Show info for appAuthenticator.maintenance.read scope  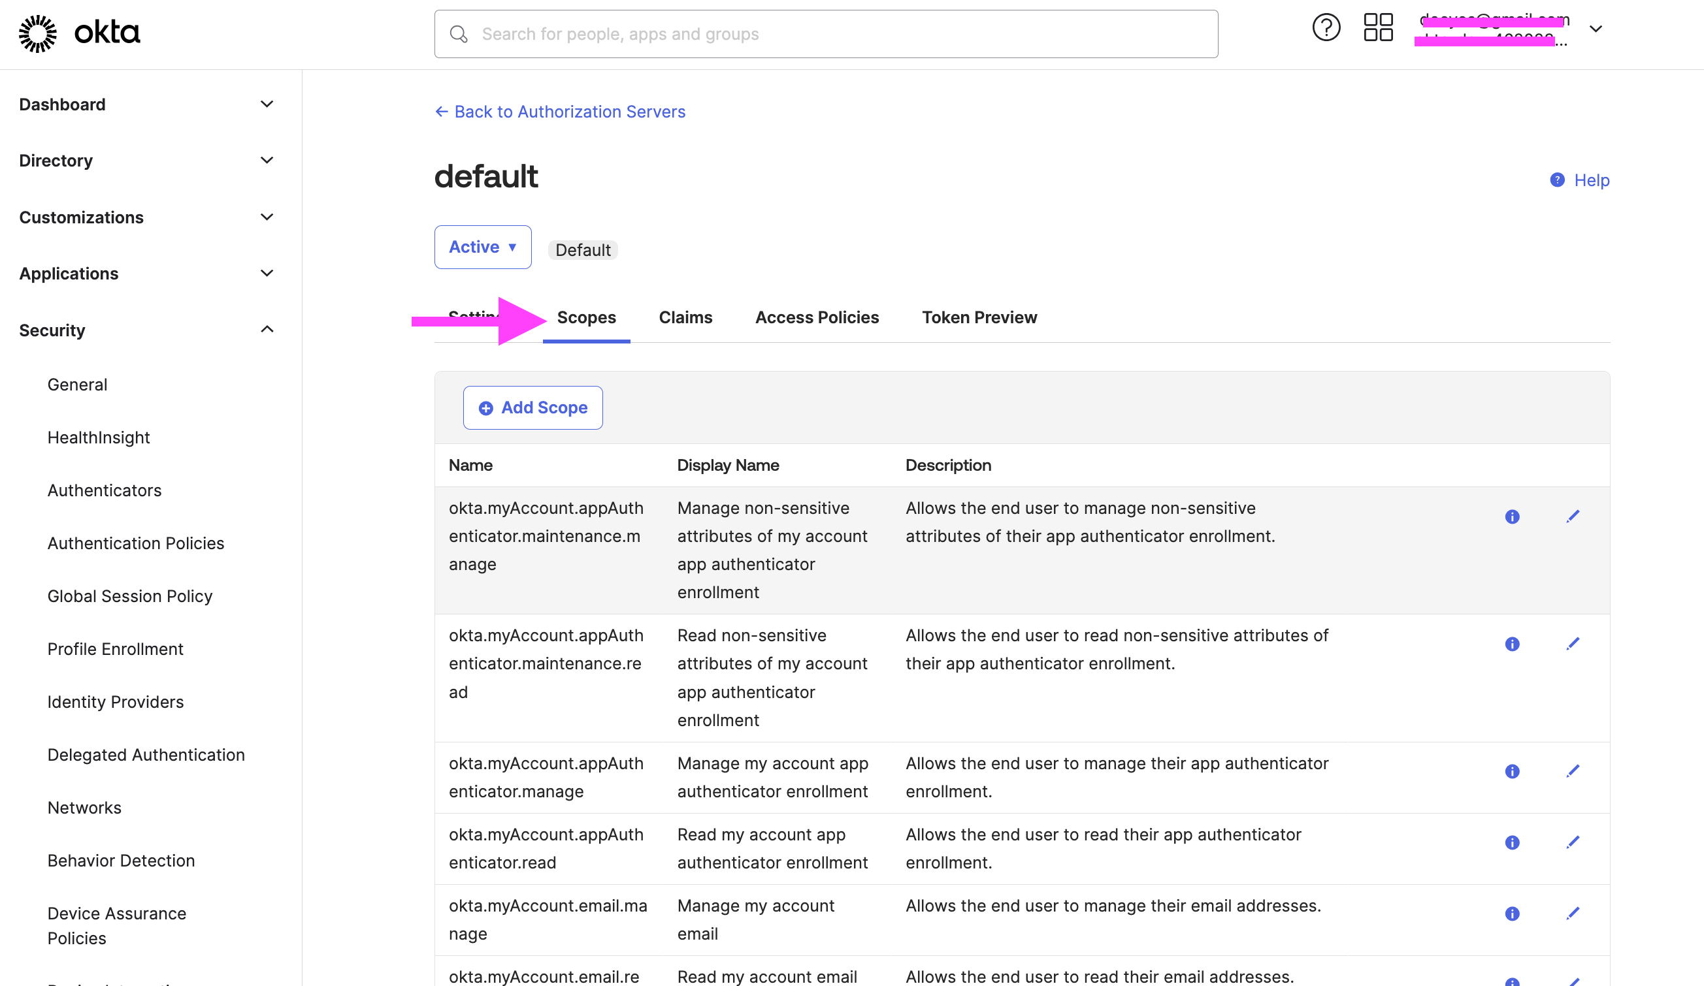(1513, 644)
